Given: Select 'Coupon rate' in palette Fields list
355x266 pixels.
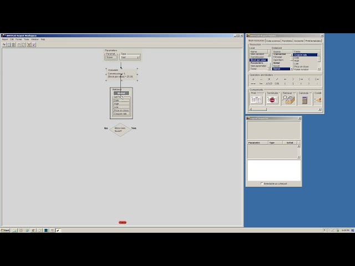Looking at the screenshot, I should point(305,55).
